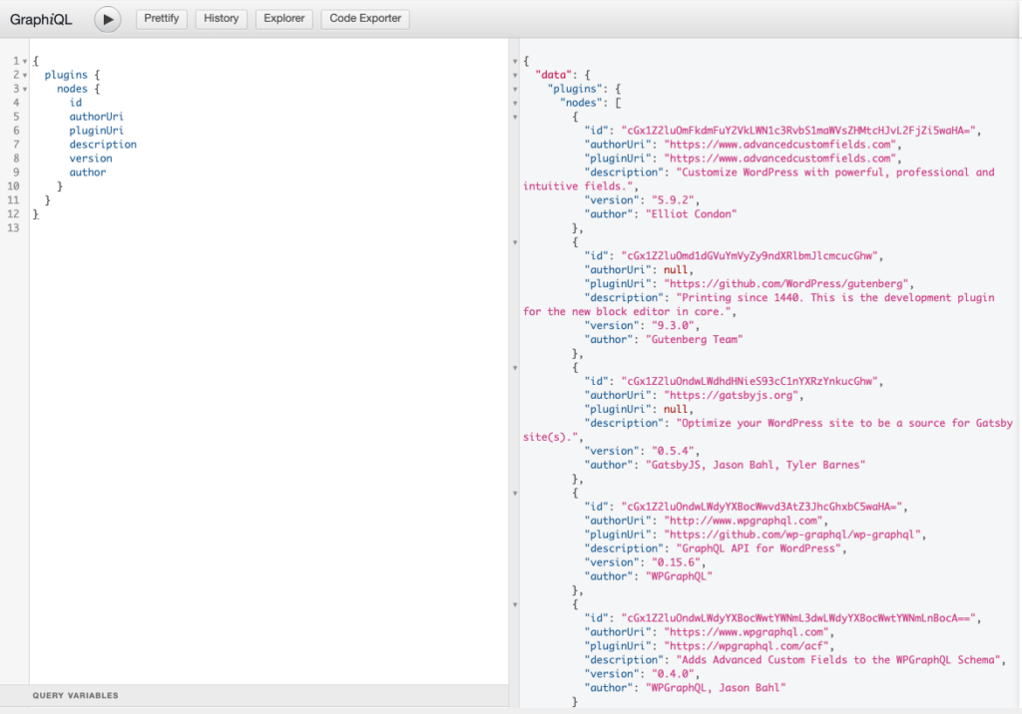The image size is (1022, 714).
Task: Collapse the Elliot Condon plugin node
Action: 515,117
